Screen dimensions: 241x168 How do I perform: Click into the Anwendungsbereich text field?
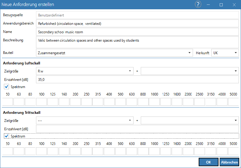click(x=137, y=23)
